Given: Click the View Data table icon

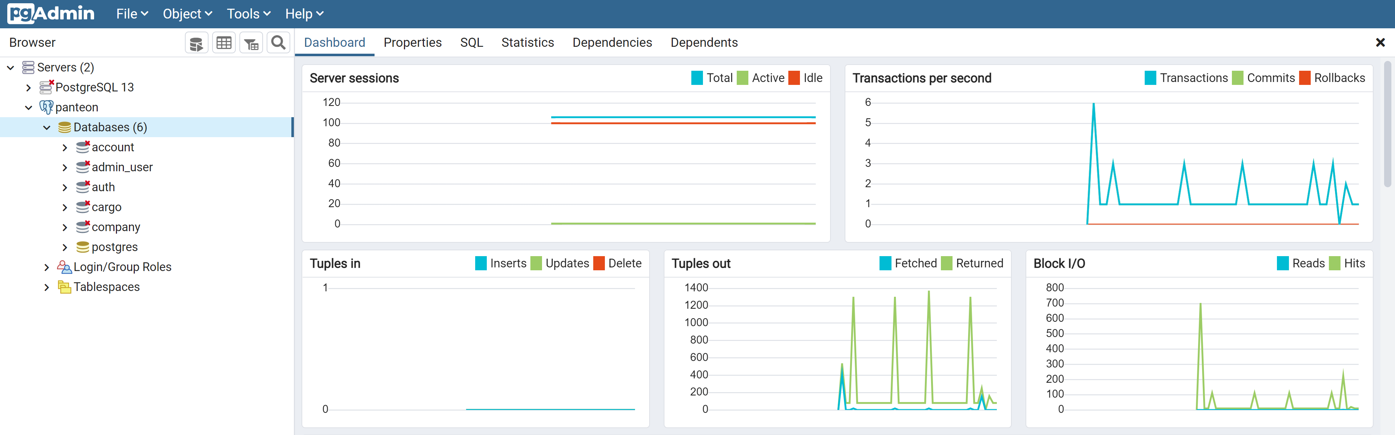Looking at the screenshot, I should 224,43.
